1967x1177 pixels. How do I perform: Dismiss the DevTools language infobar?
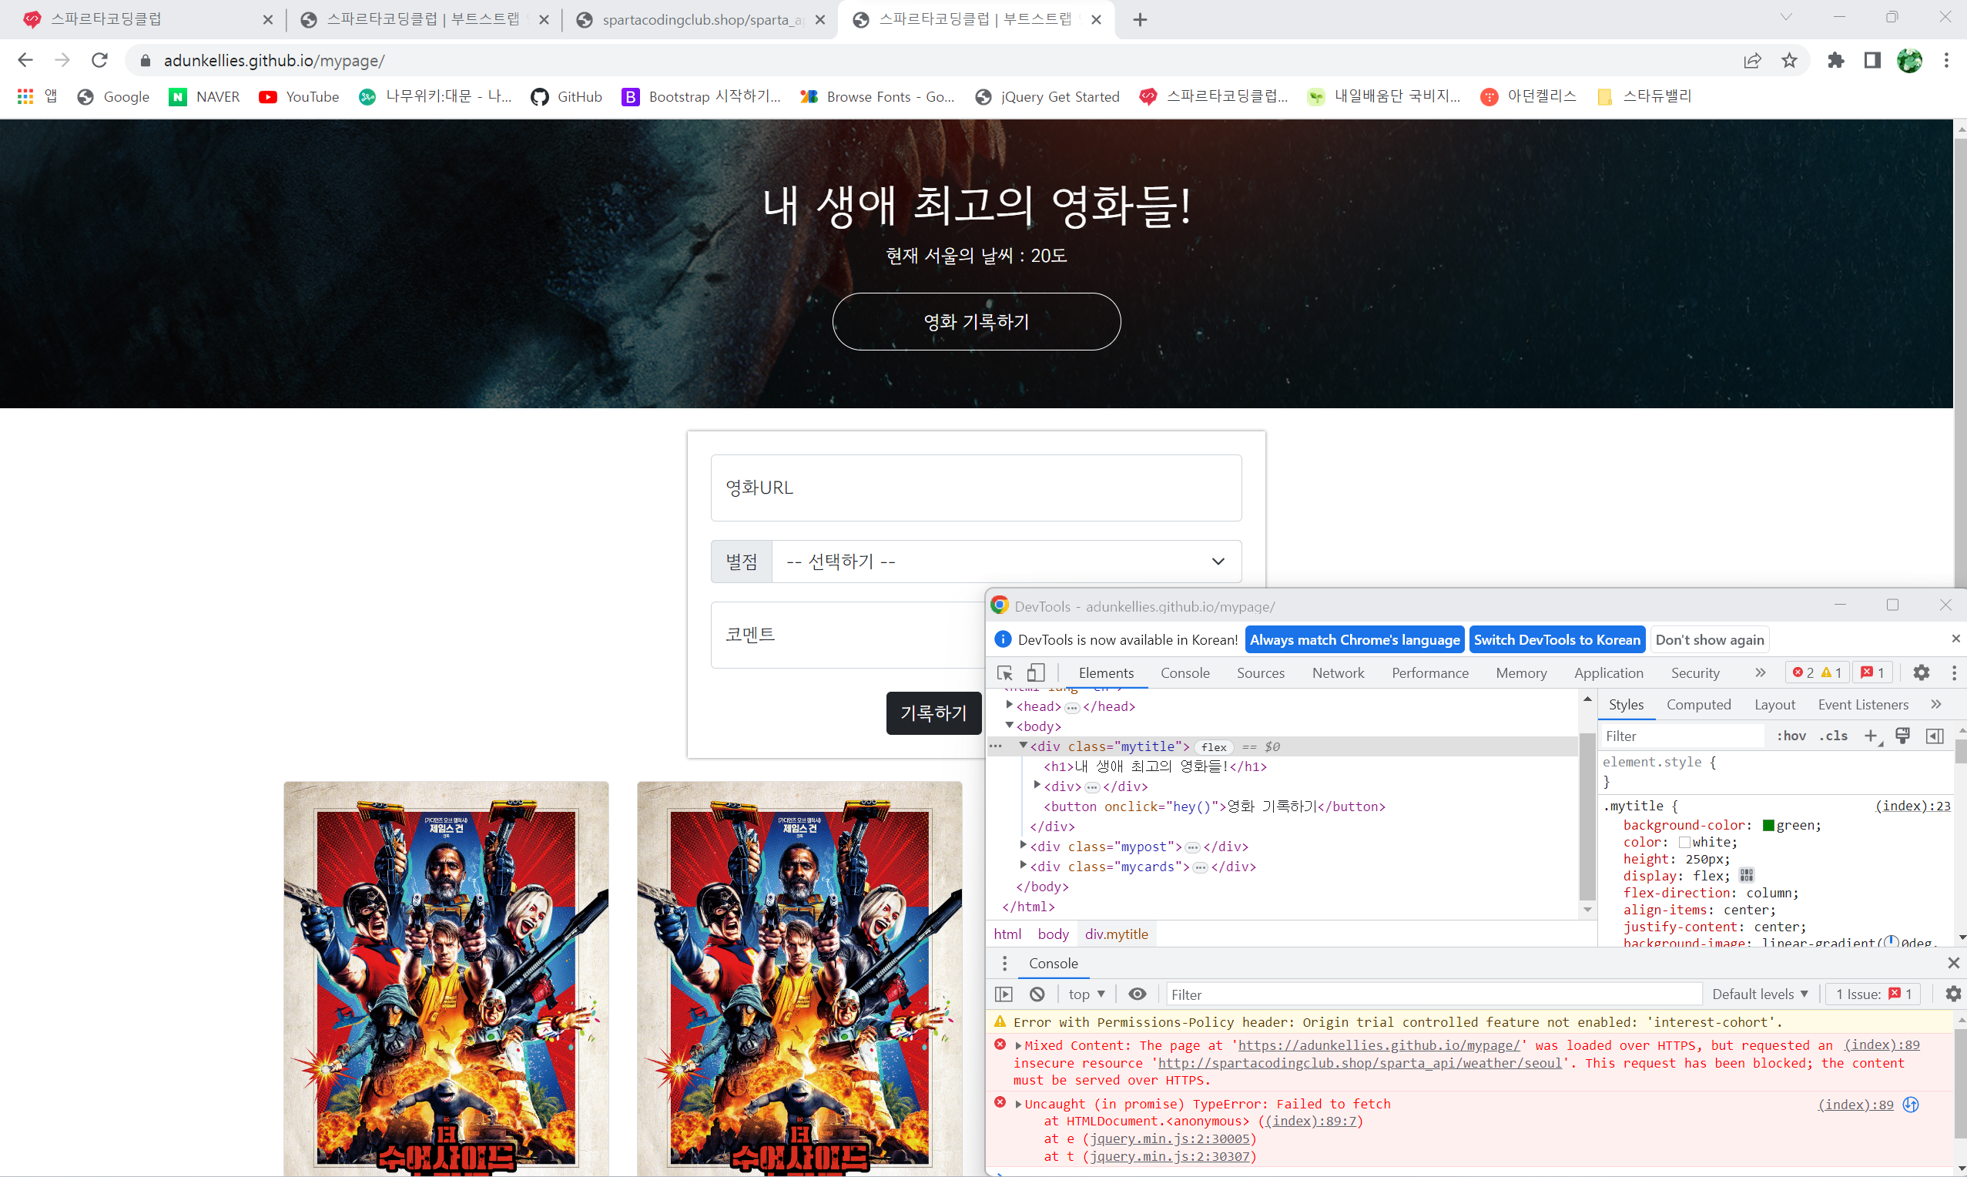[x=1955, y=639]
